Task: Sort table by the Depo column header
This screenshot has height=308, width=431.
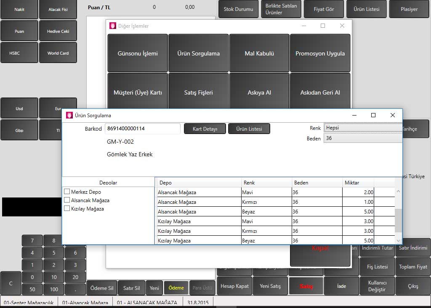Action: (x=199, y=182)
